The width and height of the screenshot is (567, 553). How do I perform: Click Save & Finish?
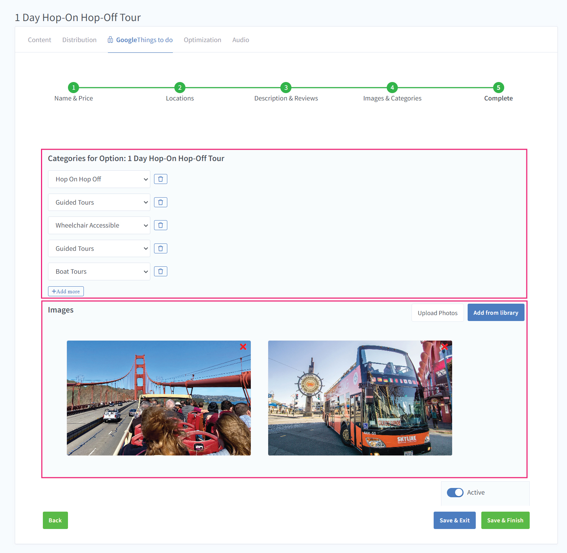[505, 520]
